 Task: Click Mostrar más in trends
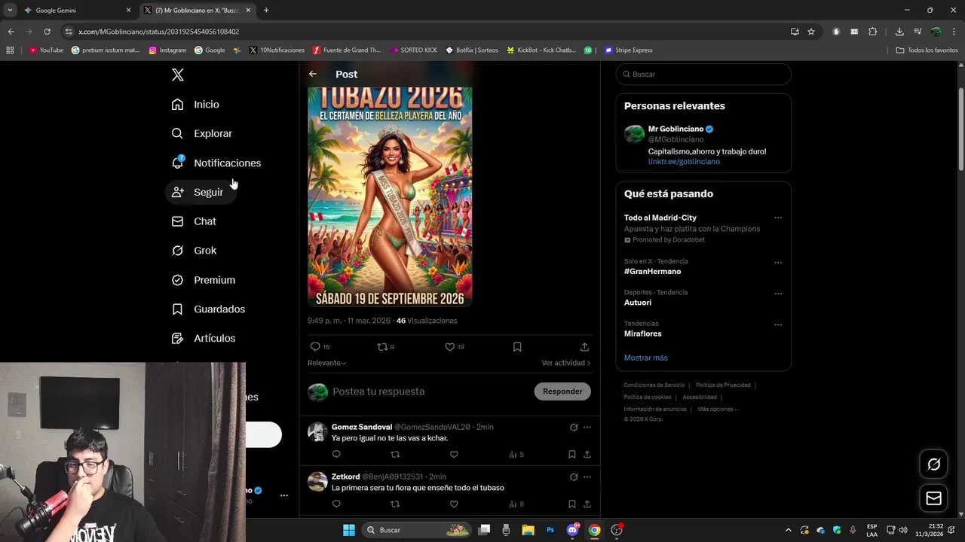pos(645,358)
